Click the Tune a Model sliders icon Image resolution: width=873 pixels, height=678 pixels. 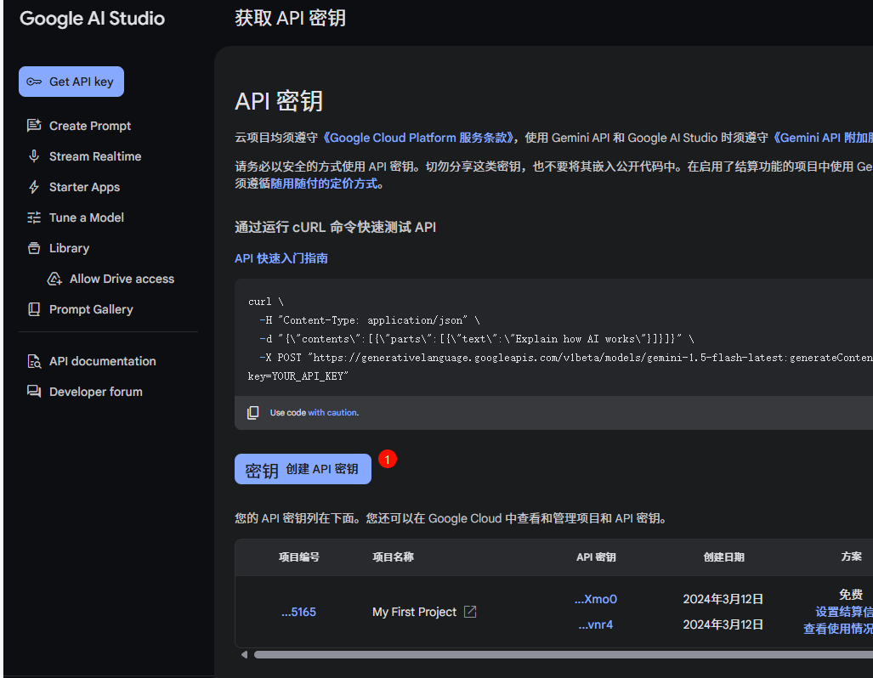pos(34,218)
